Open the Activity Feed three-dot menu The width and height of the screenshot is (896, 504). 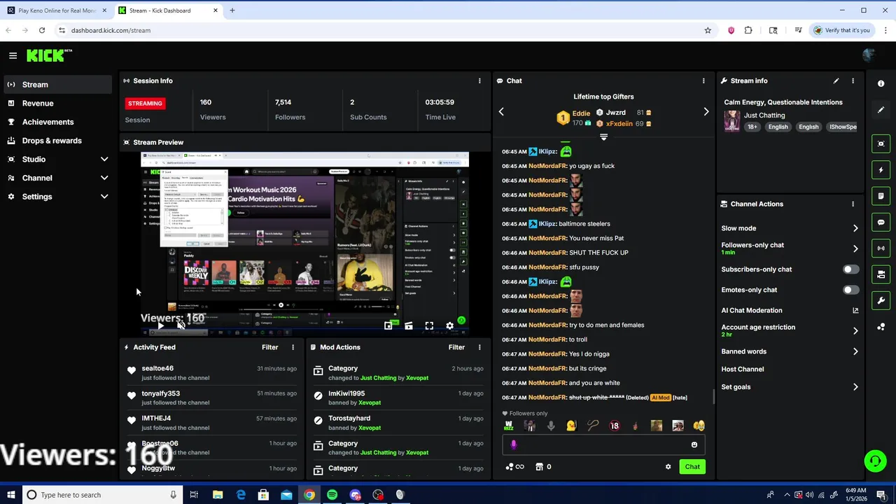point(293,347)
